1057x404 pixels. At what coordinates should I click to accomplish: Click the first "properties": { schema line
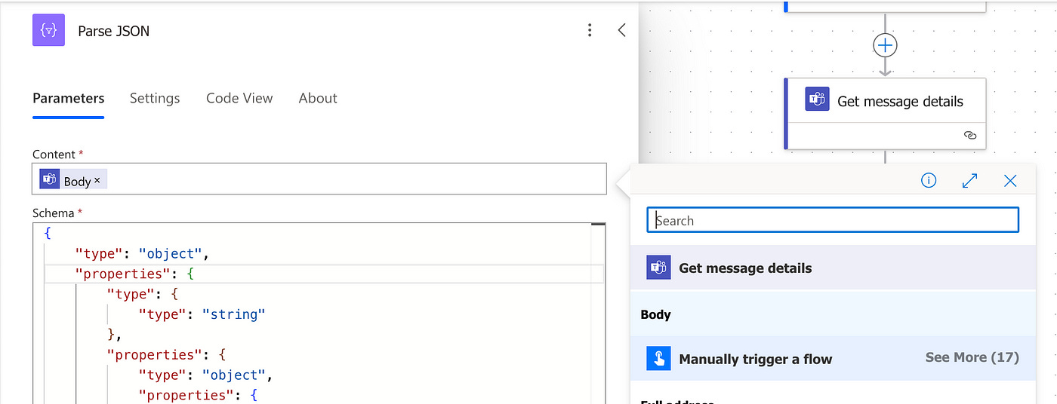(135, 274)
